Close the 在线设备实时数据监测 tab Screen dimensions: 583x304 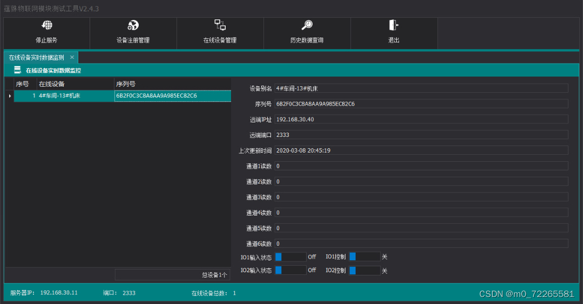tap(72, 57)
